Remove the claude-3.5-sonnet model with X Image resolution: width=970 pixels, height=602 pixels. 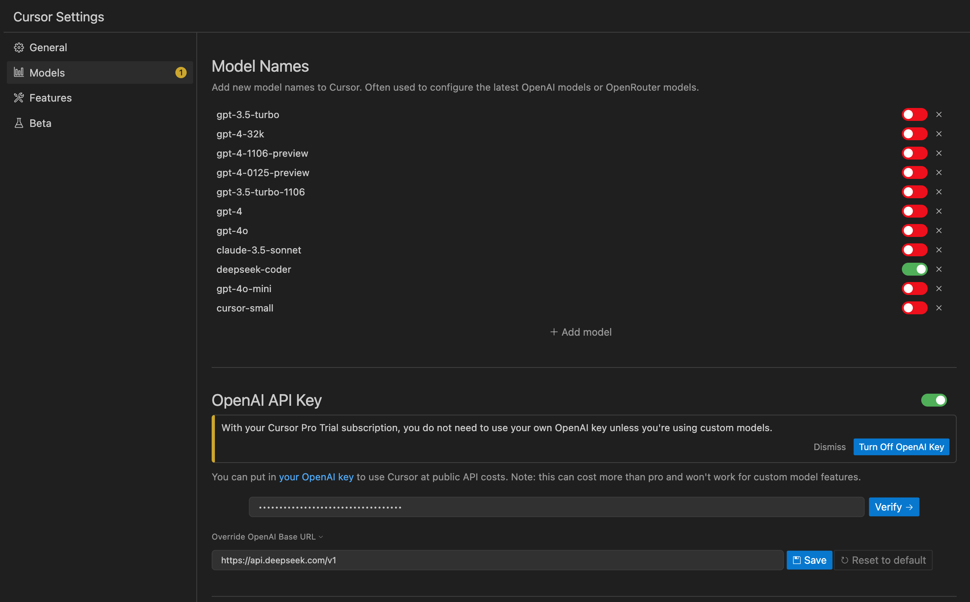939,250
